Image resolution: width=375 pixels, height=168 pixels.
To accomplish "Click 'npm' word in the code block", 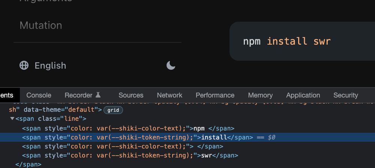I will coord(252,41).
